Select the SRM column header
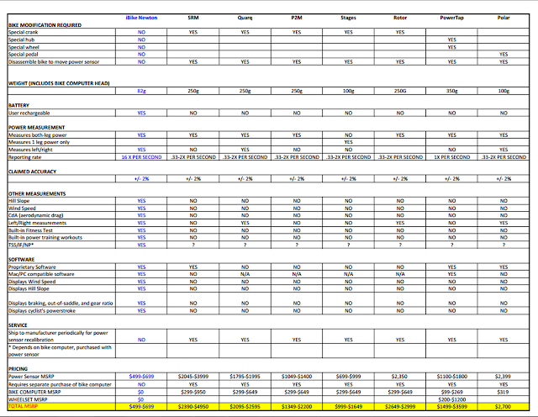 (x=193, y=17)
